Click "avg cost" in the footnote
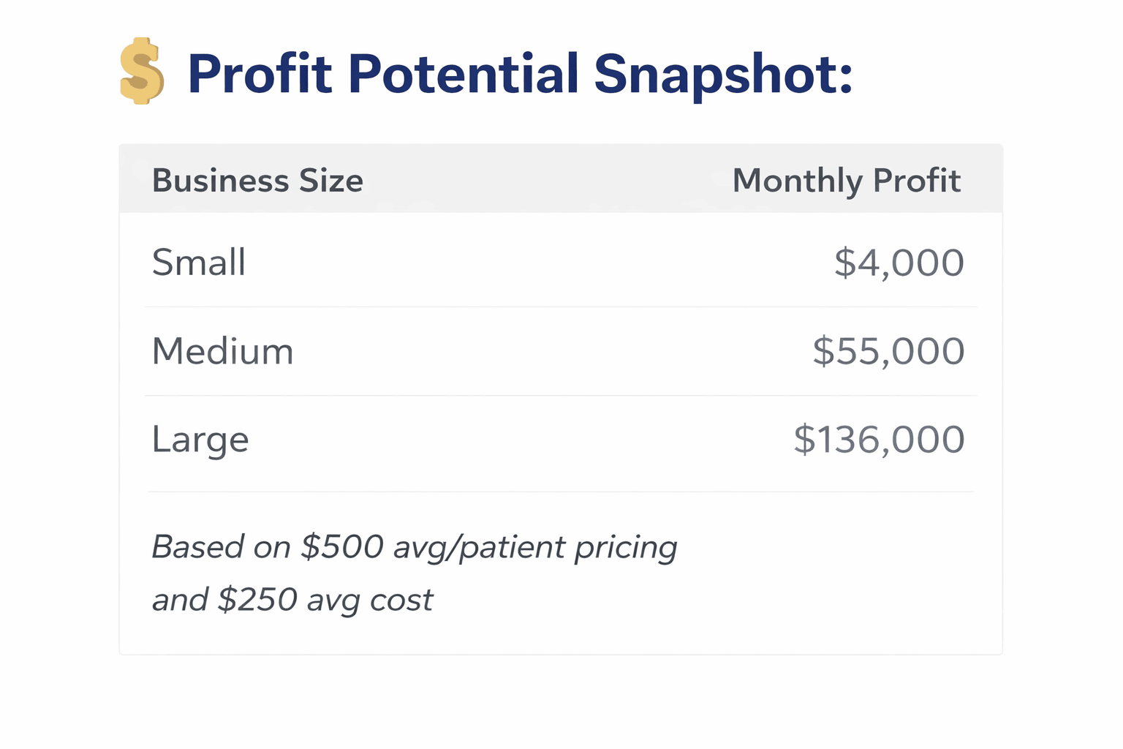 [370, 599]
